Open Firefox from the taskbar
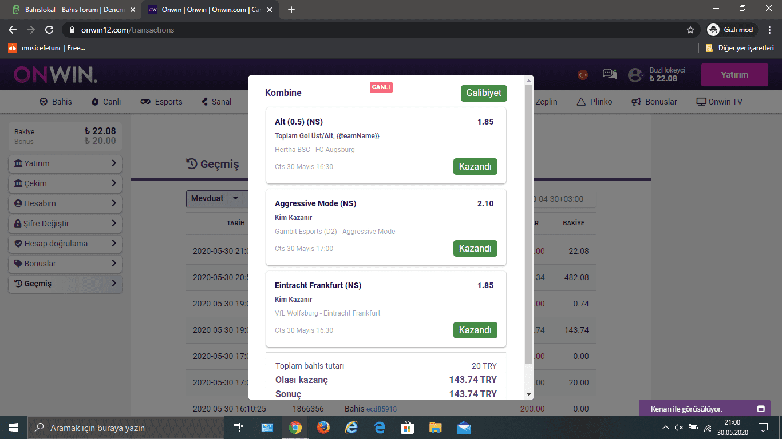Viewport: 782px width, 439px height. (x=323, y=428)
